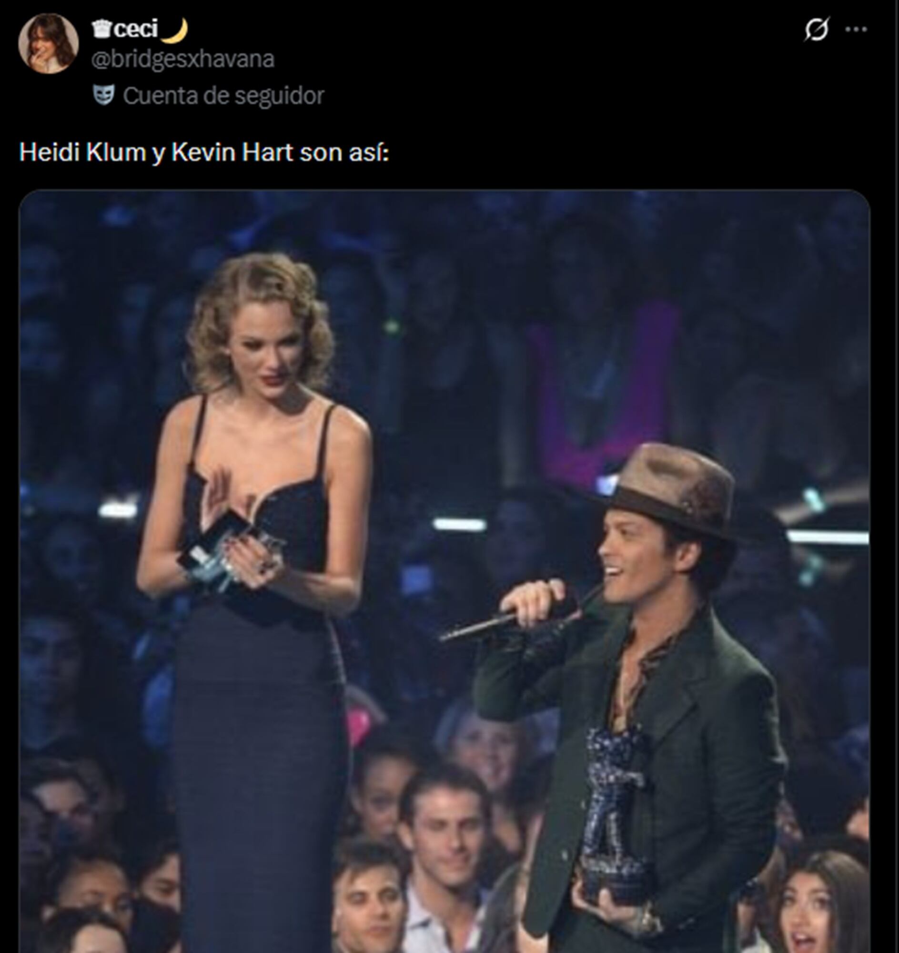The image size is (899, 953).
Task: Open the ceci display name link
Action: [x=137, y=30]
